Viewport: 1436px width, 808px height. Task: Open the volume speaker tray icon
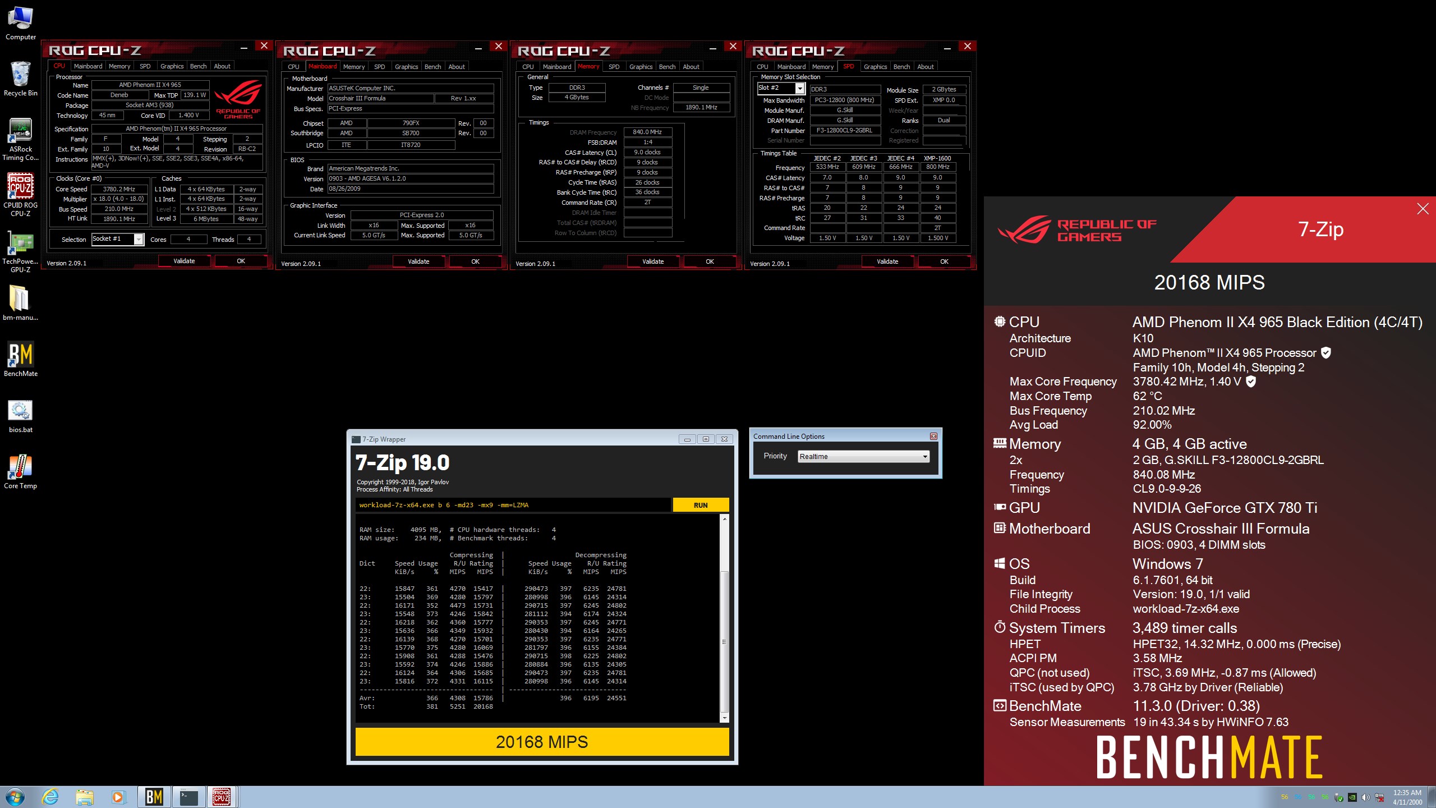pos(1366,797)
